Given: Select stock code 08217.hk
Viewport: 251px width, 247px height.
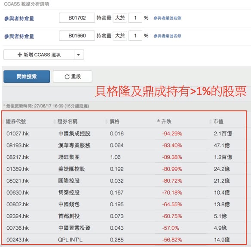Looking at the screenshot, I should [18, 157].
